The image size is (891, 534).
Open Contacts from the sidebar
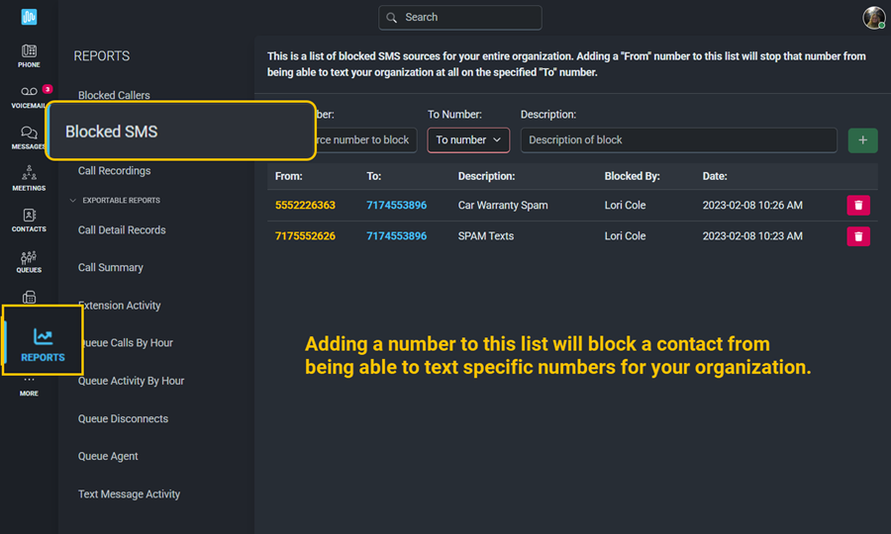click(x=29, y=220)
